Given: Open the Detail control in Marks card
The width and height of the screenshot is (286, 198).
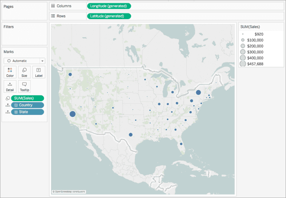Looking at the screenshot, I should (10, 86).
